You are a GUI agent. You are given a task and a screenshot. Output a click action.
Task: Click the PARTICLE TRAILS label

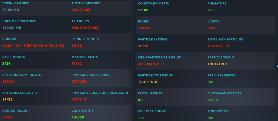tap(221, 57)
